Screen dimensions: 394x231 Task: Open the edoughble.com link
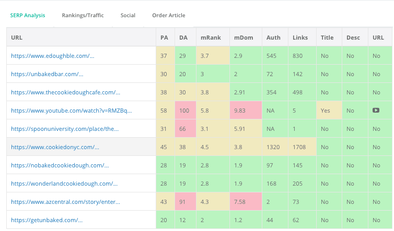tap(53, 56)
